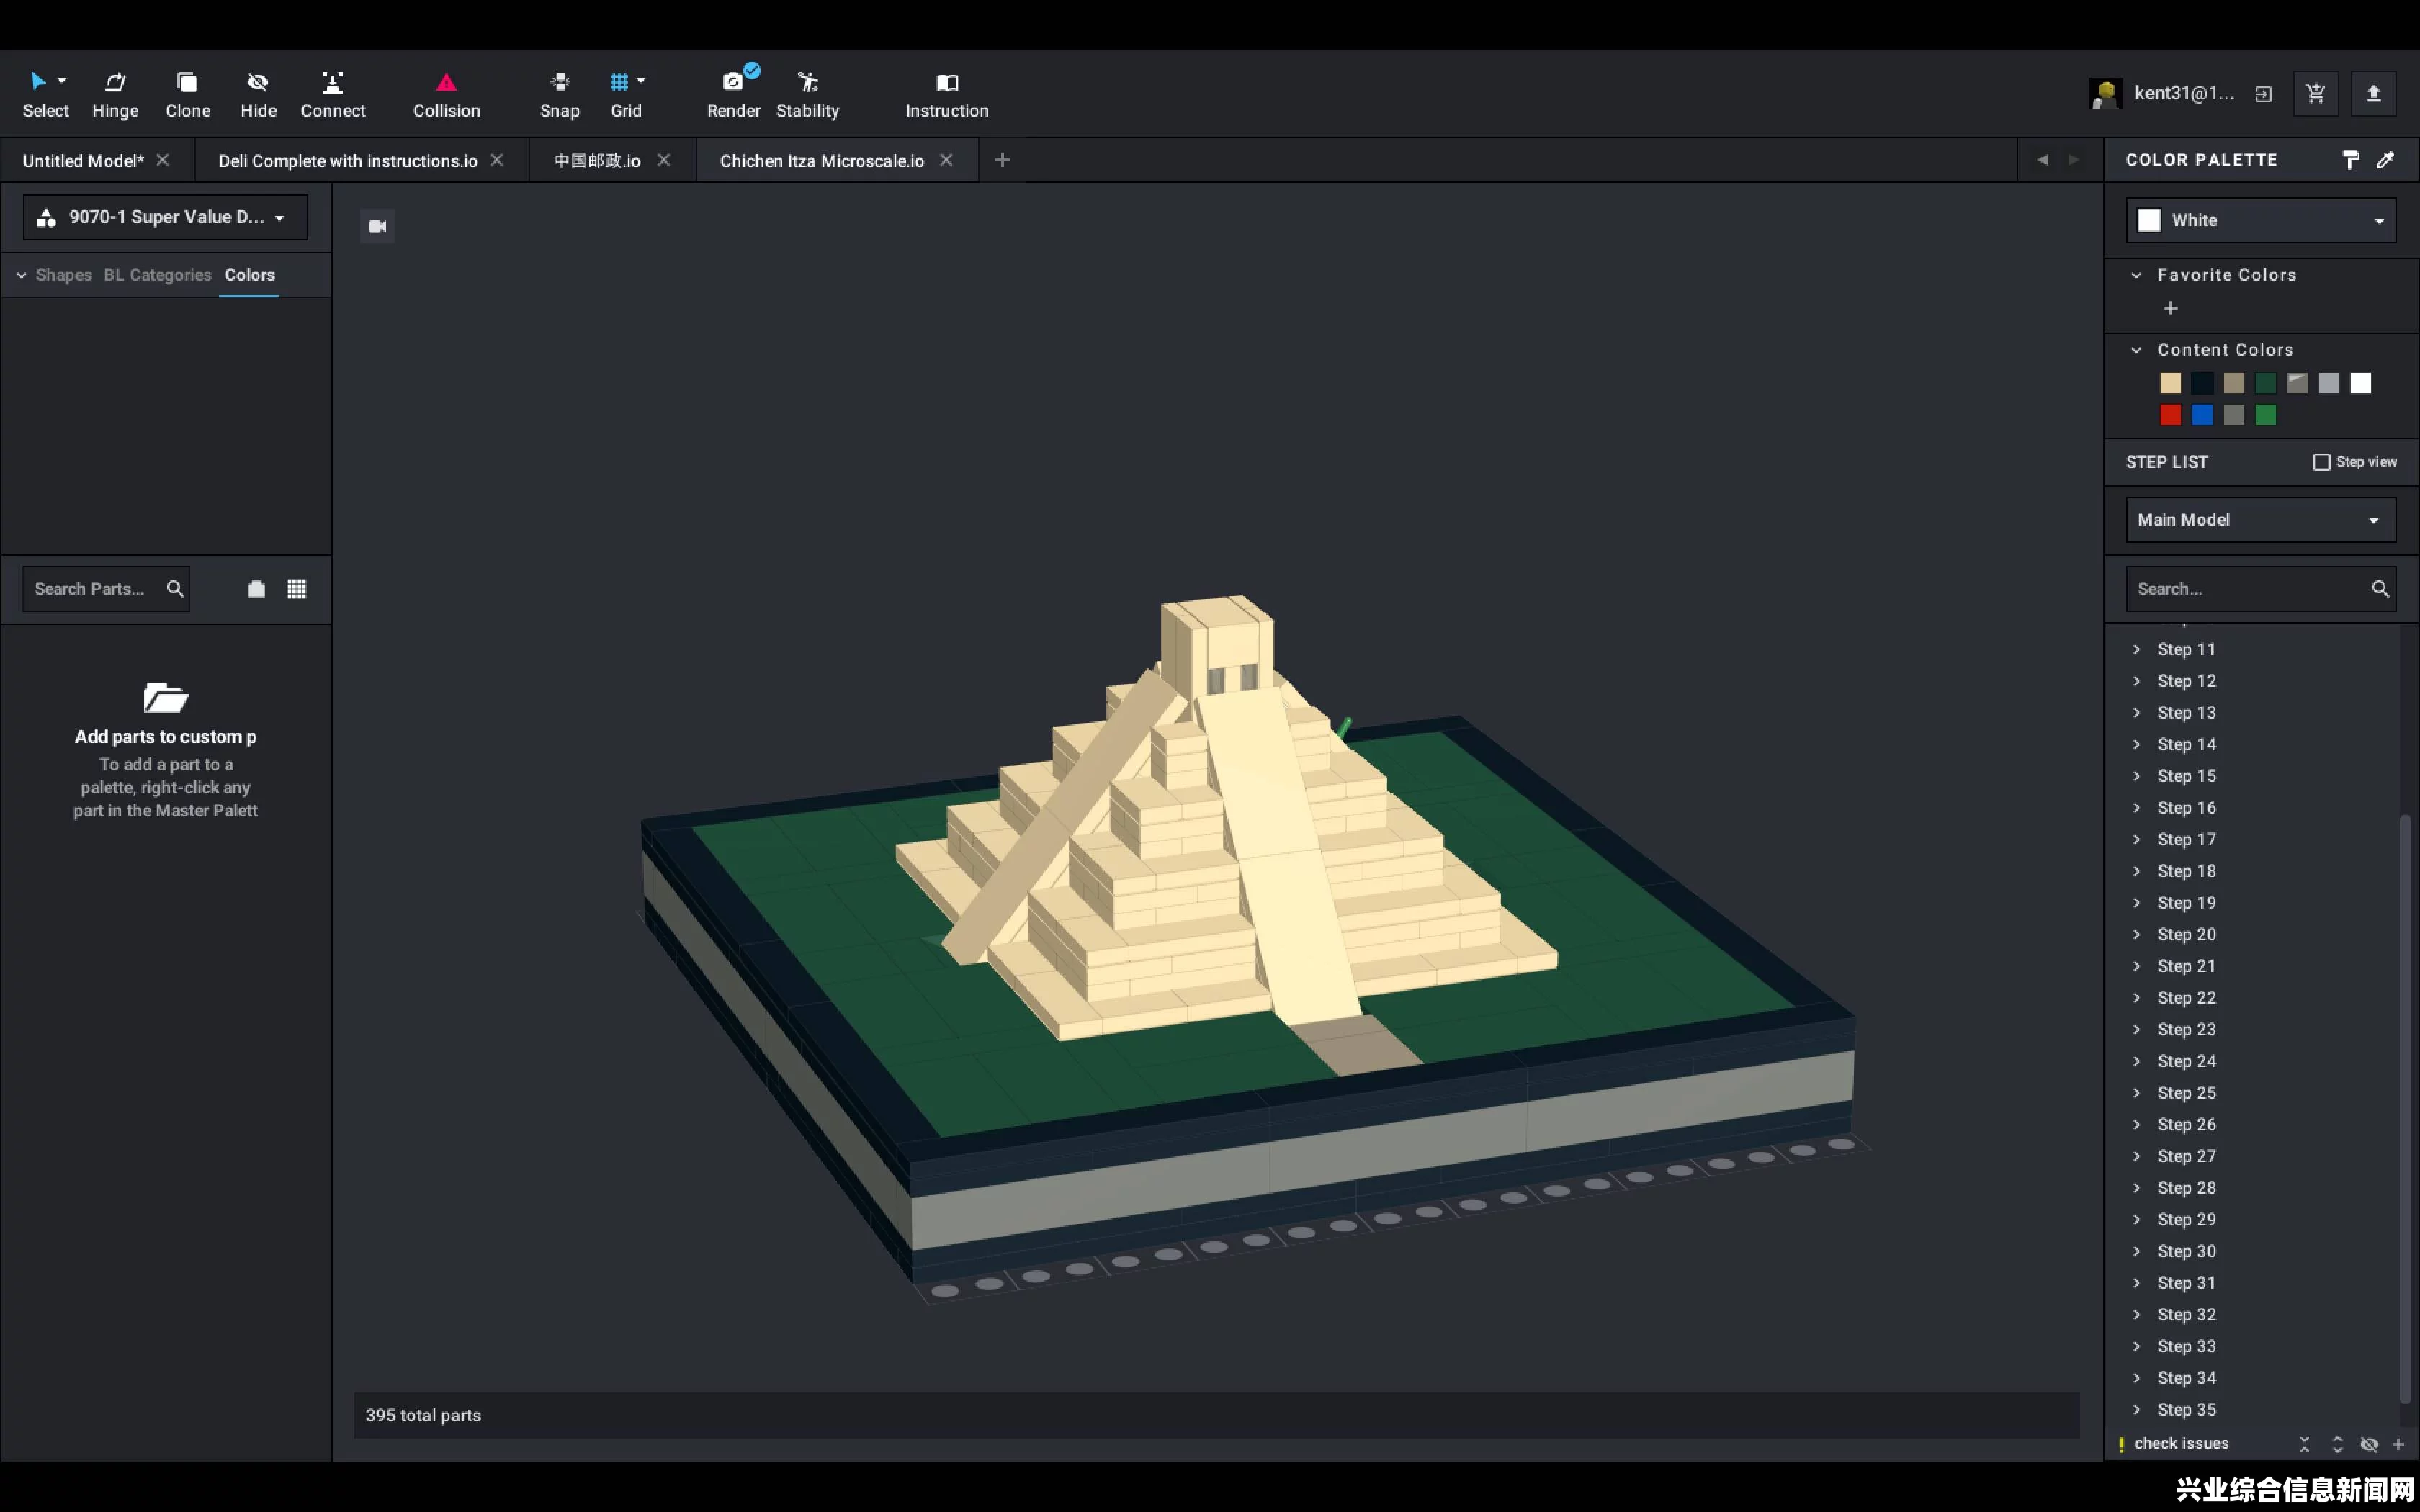Pick the blue content color swatch

click(2202, 415)
